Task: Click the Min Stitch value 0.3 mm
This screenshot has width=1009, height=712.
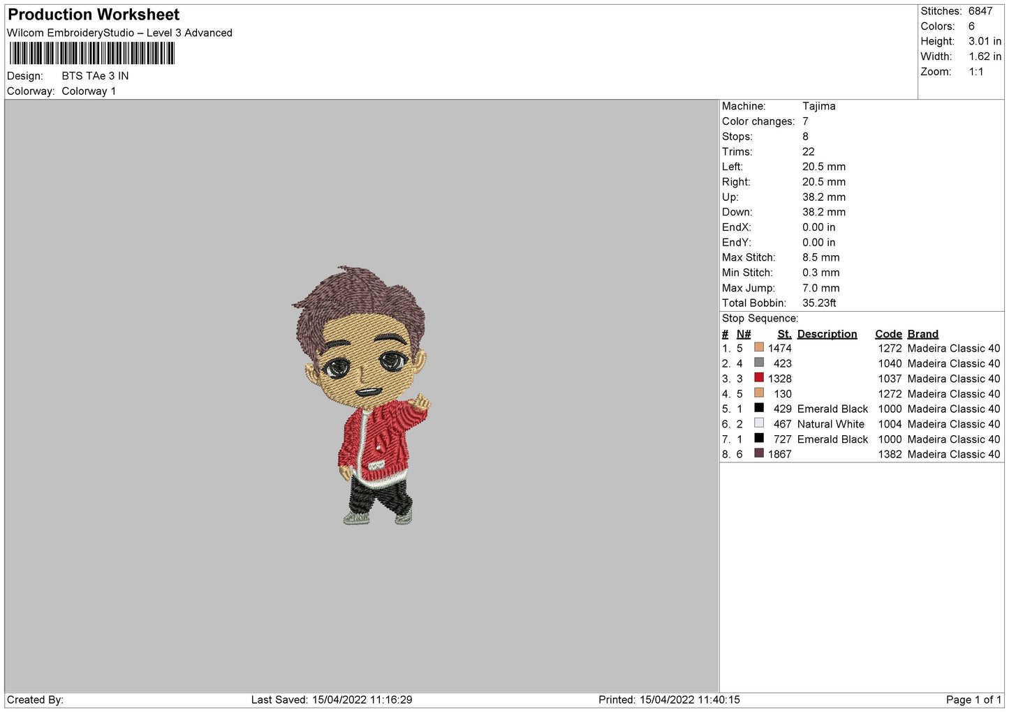Action: click(x=821, y=273)
